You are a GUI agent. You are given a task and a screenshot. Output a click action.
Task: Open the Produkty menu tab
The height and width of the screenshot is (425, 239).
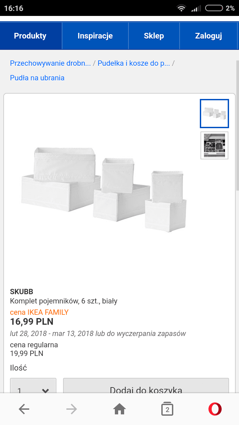(x=30, y=36)
